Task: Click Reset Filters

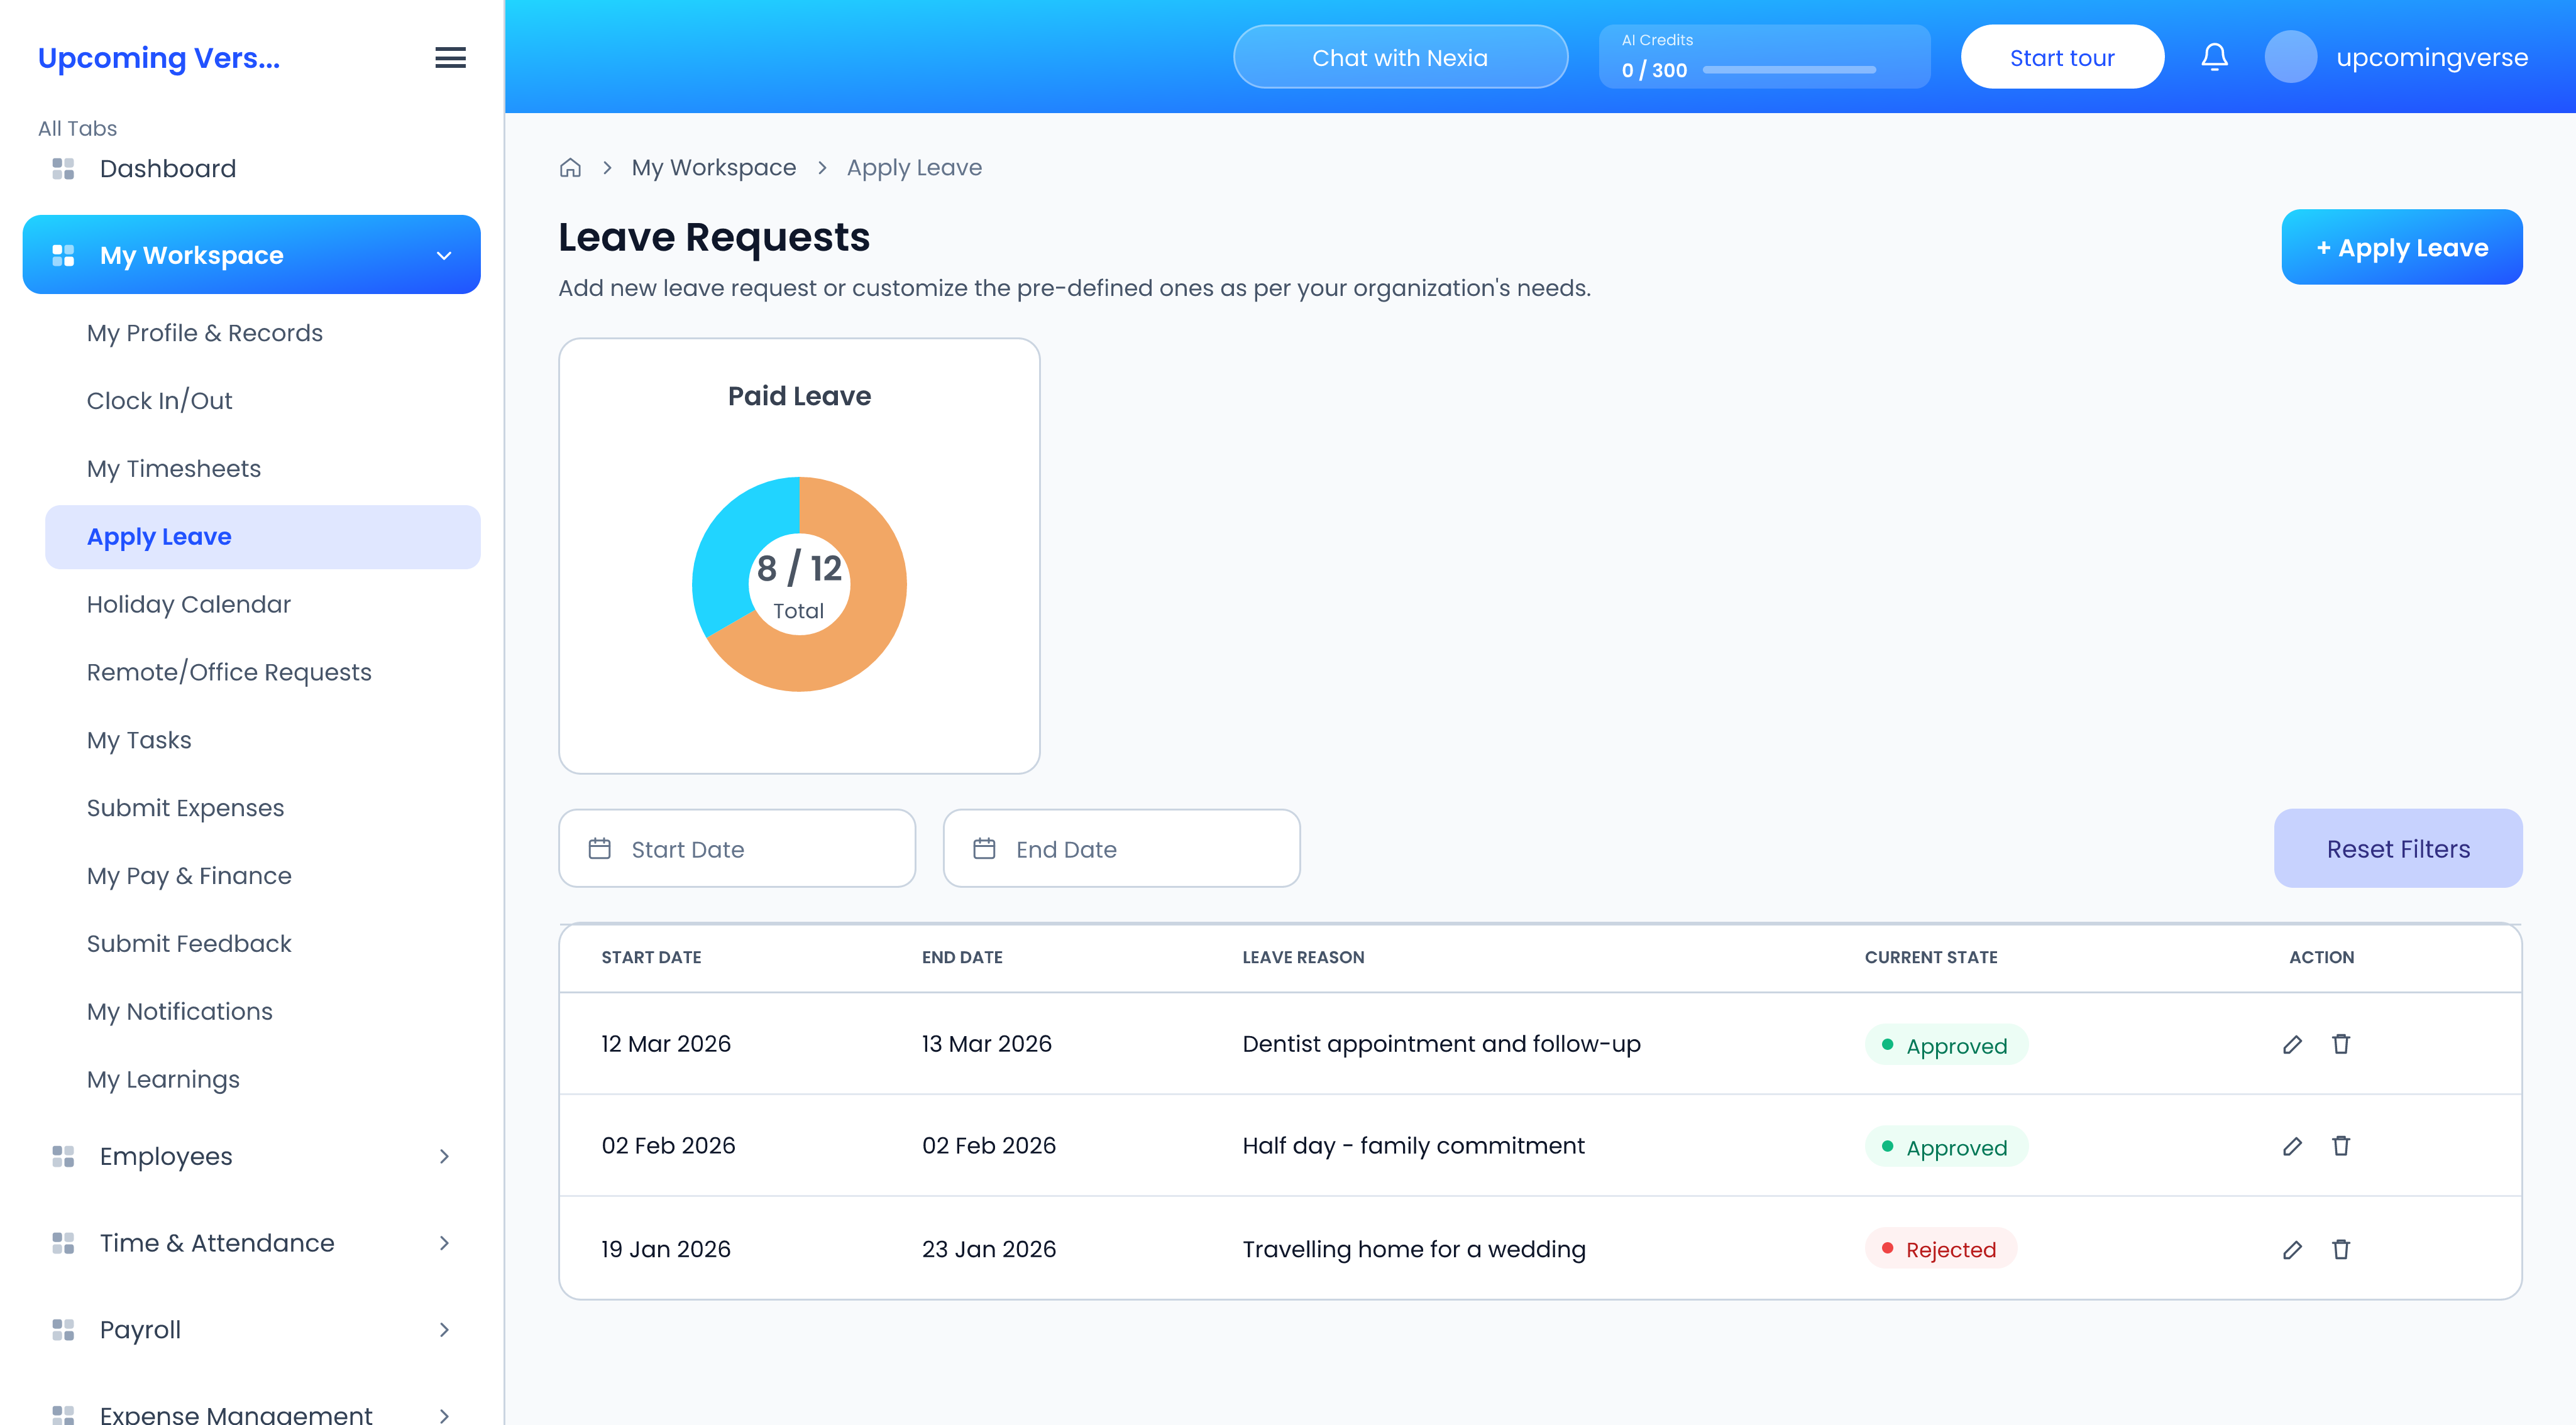Action: 2397,848
